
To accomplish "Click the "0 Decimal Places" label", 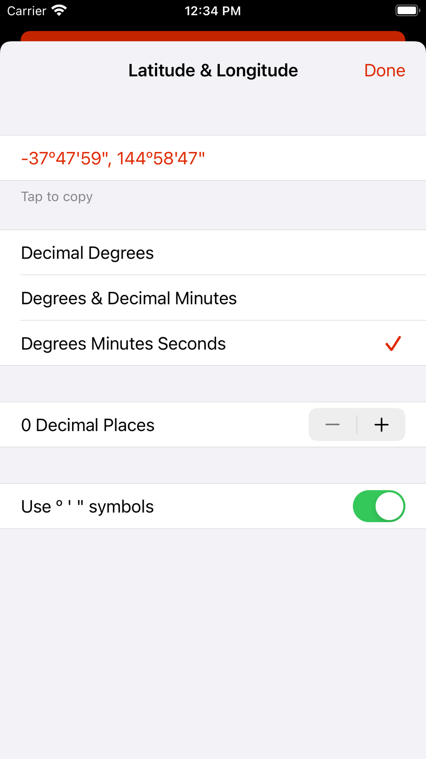I will (88, 425).
